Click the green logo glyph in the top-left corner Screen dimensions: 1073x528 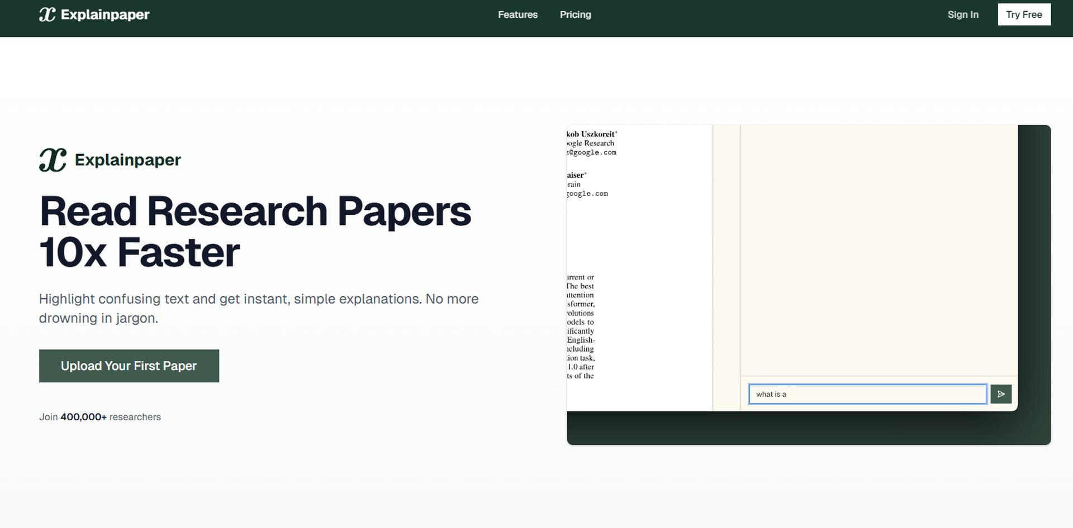(47, 14)
